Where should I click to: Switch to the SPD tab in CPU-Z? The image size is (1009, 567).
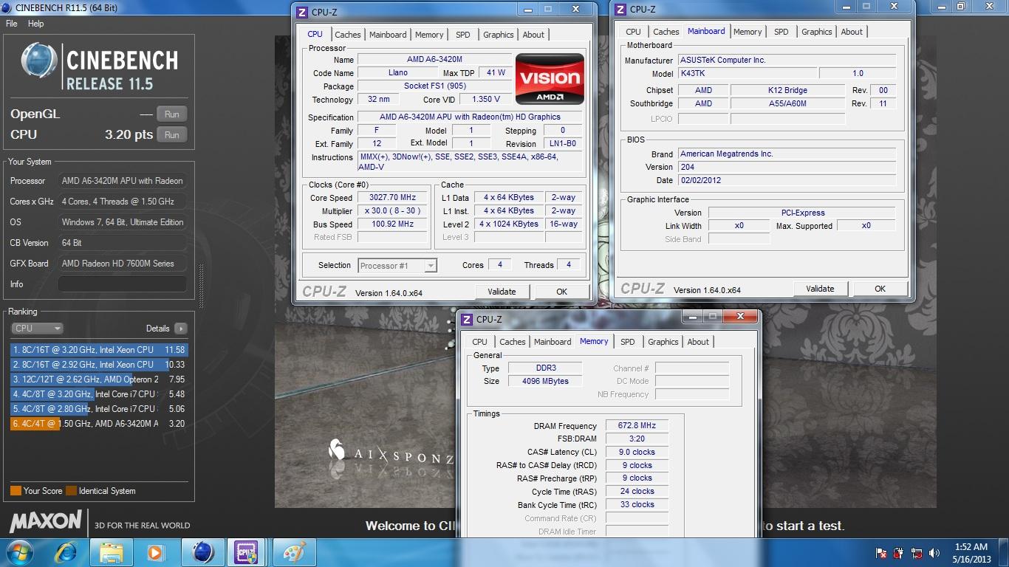click(463, 34)
